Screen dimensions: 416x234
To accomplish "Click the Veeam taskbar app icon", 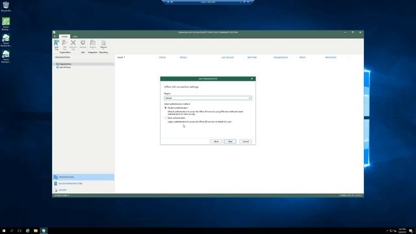I will 44,231.
